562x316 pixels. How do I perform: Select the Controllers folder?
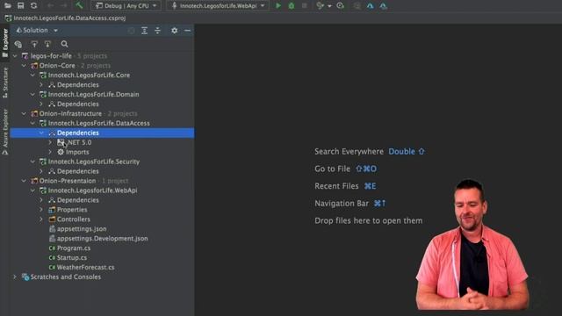click(74, 219)
